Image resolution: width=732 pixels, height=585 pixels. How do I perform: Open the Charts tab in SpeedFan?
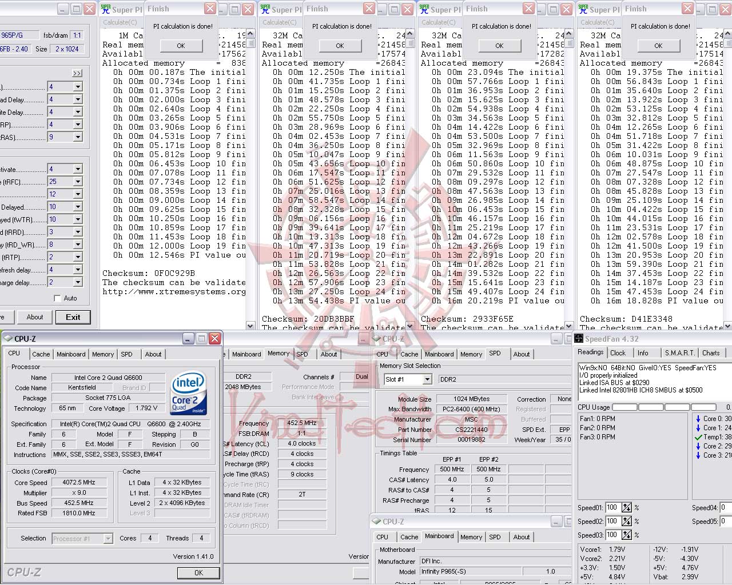pyautogui.click(x=711, y=353)
